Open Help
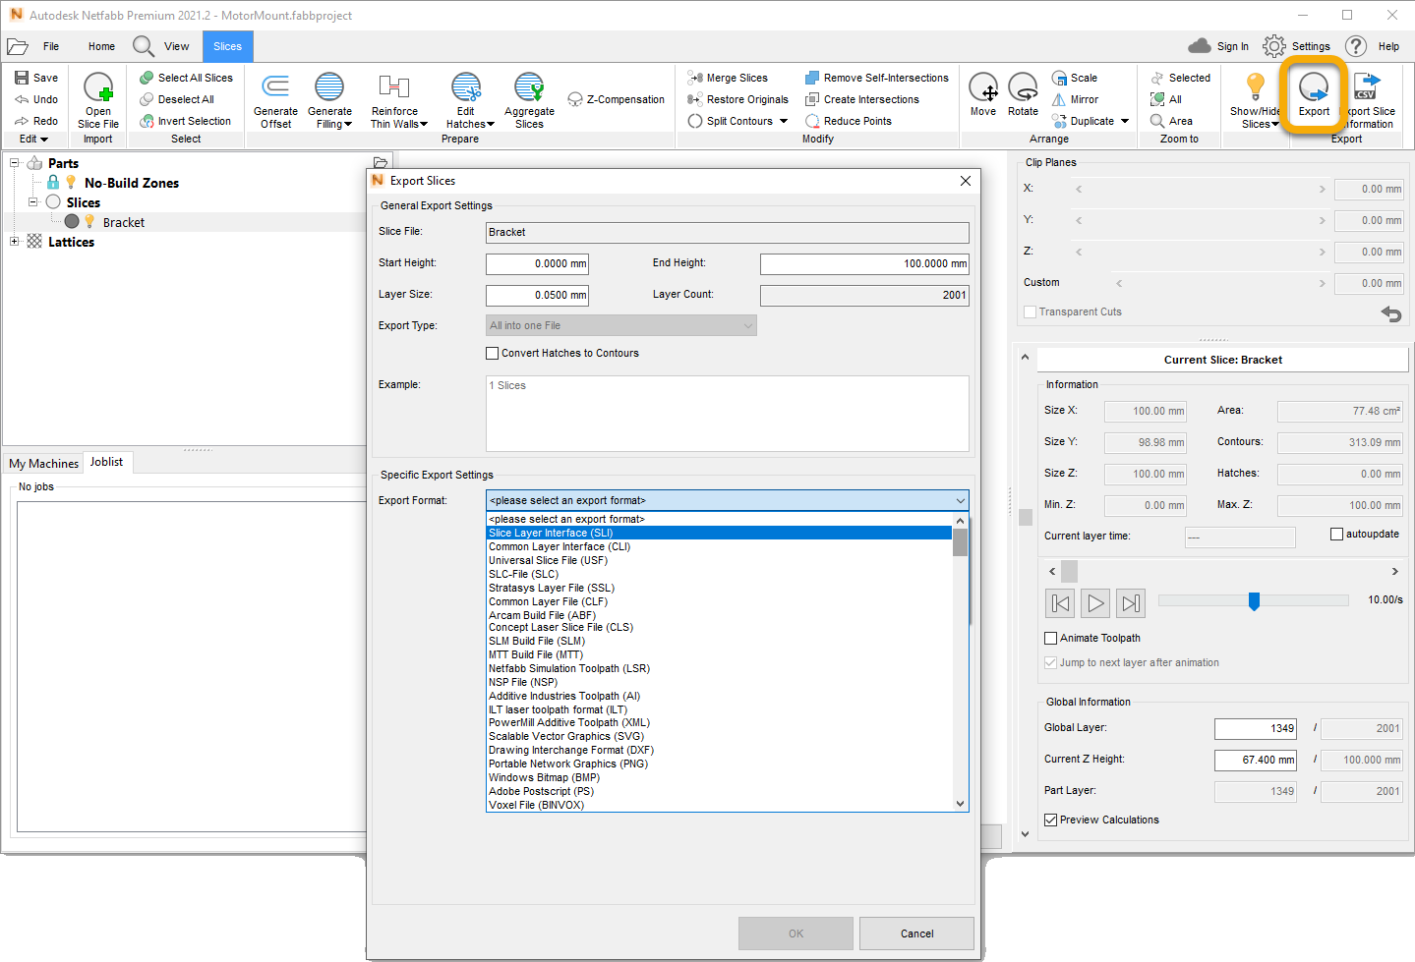The width and height of the screenshot is (1415, 962). pos(1372,46)
